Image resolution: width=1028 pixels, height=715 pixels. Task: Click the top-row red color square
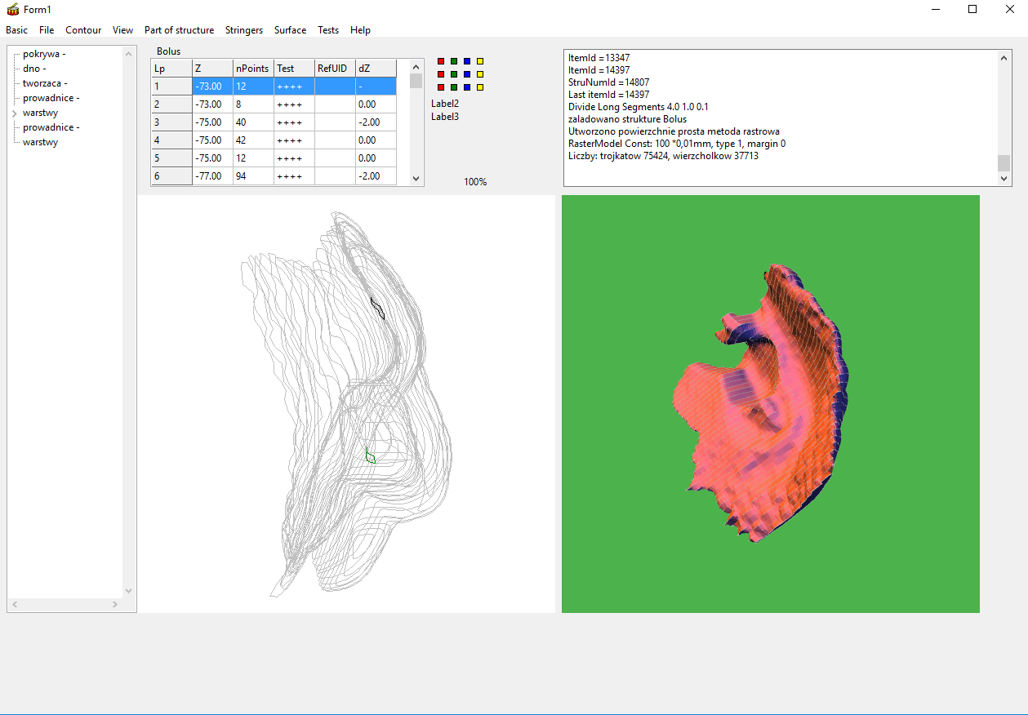point(441,61)
